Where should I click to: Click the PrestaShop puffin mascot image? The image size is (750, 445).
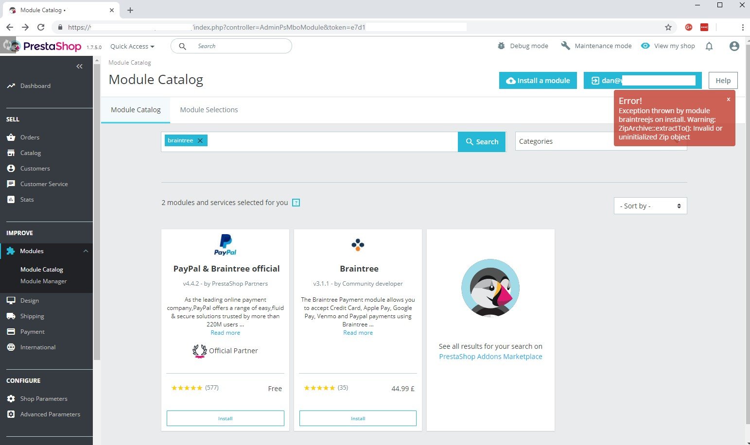click(490, 288)
